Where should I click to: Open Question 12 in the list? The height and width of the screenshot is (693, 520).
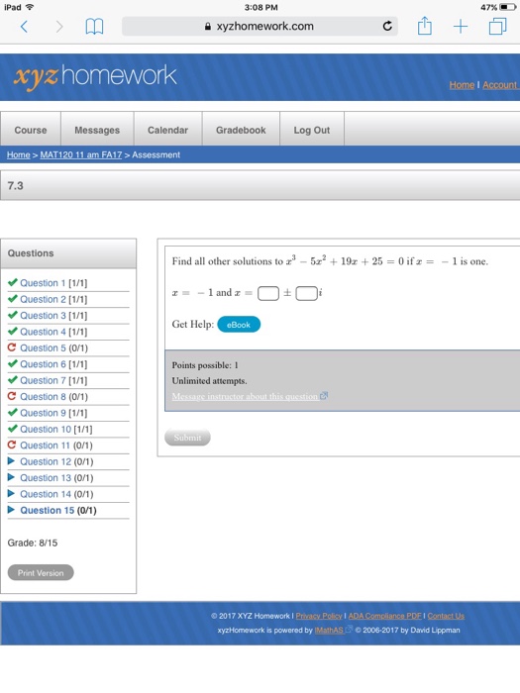(46, 461)
